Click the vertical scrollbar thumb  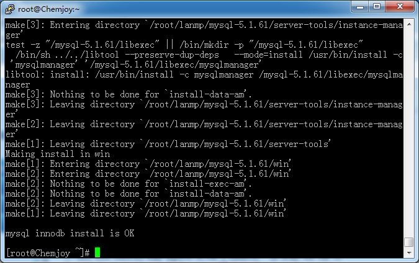tap(408, 243)
